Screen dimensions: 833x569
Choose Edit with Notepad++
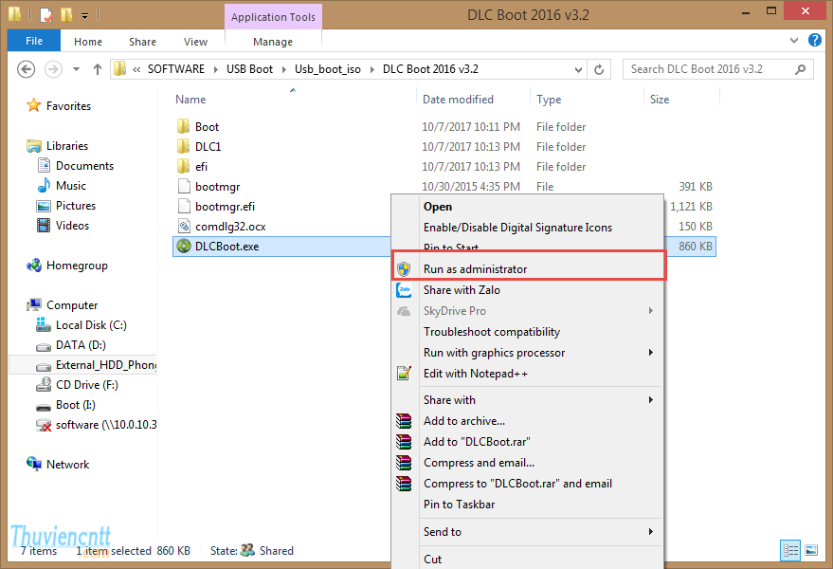click(528, 374)
